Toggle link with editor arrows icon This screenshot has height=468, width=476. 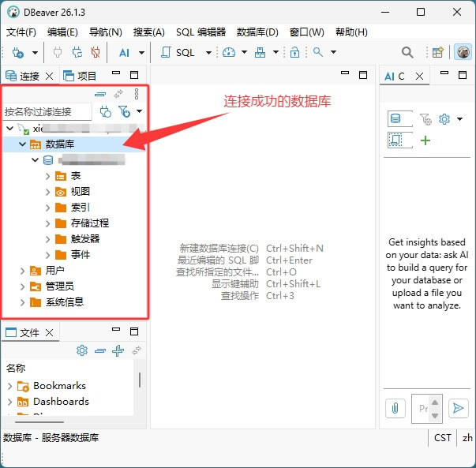point(118,94)
